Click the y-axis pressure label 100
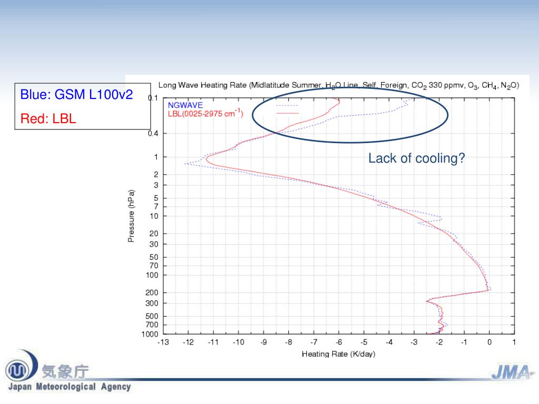The height and width of the screenshot is (404, 539). pos(152,275)
